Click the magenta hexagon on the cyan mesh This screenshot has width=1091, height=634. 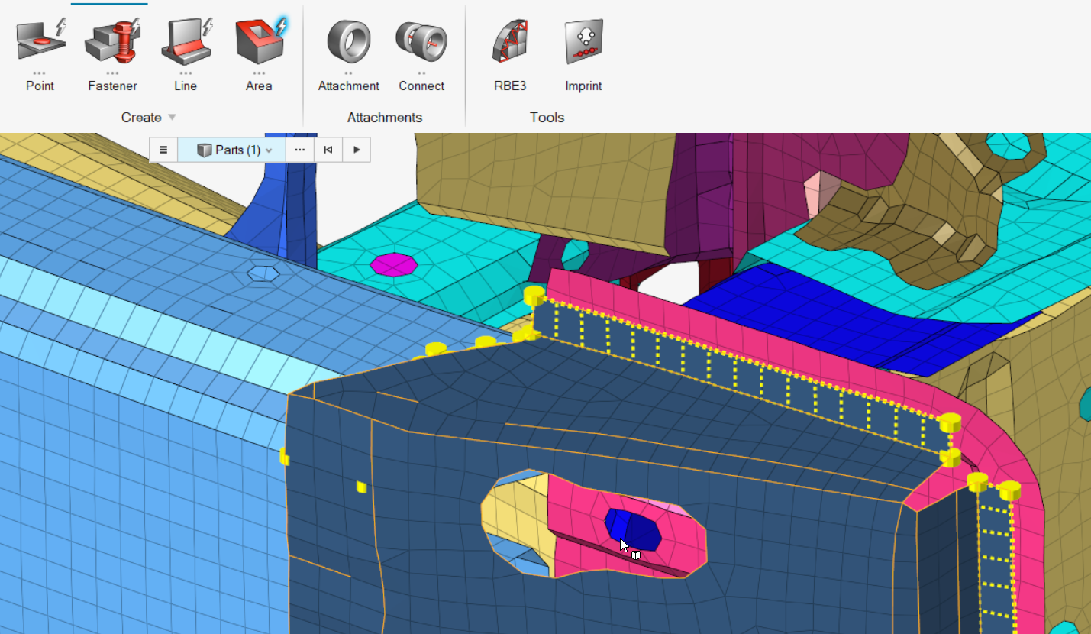394,264
